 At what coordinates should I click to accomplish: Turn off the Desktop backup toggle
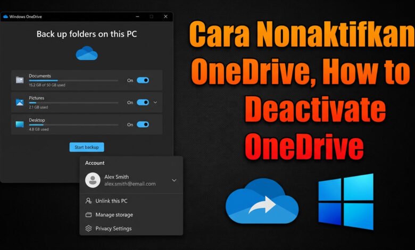[143, 124]
